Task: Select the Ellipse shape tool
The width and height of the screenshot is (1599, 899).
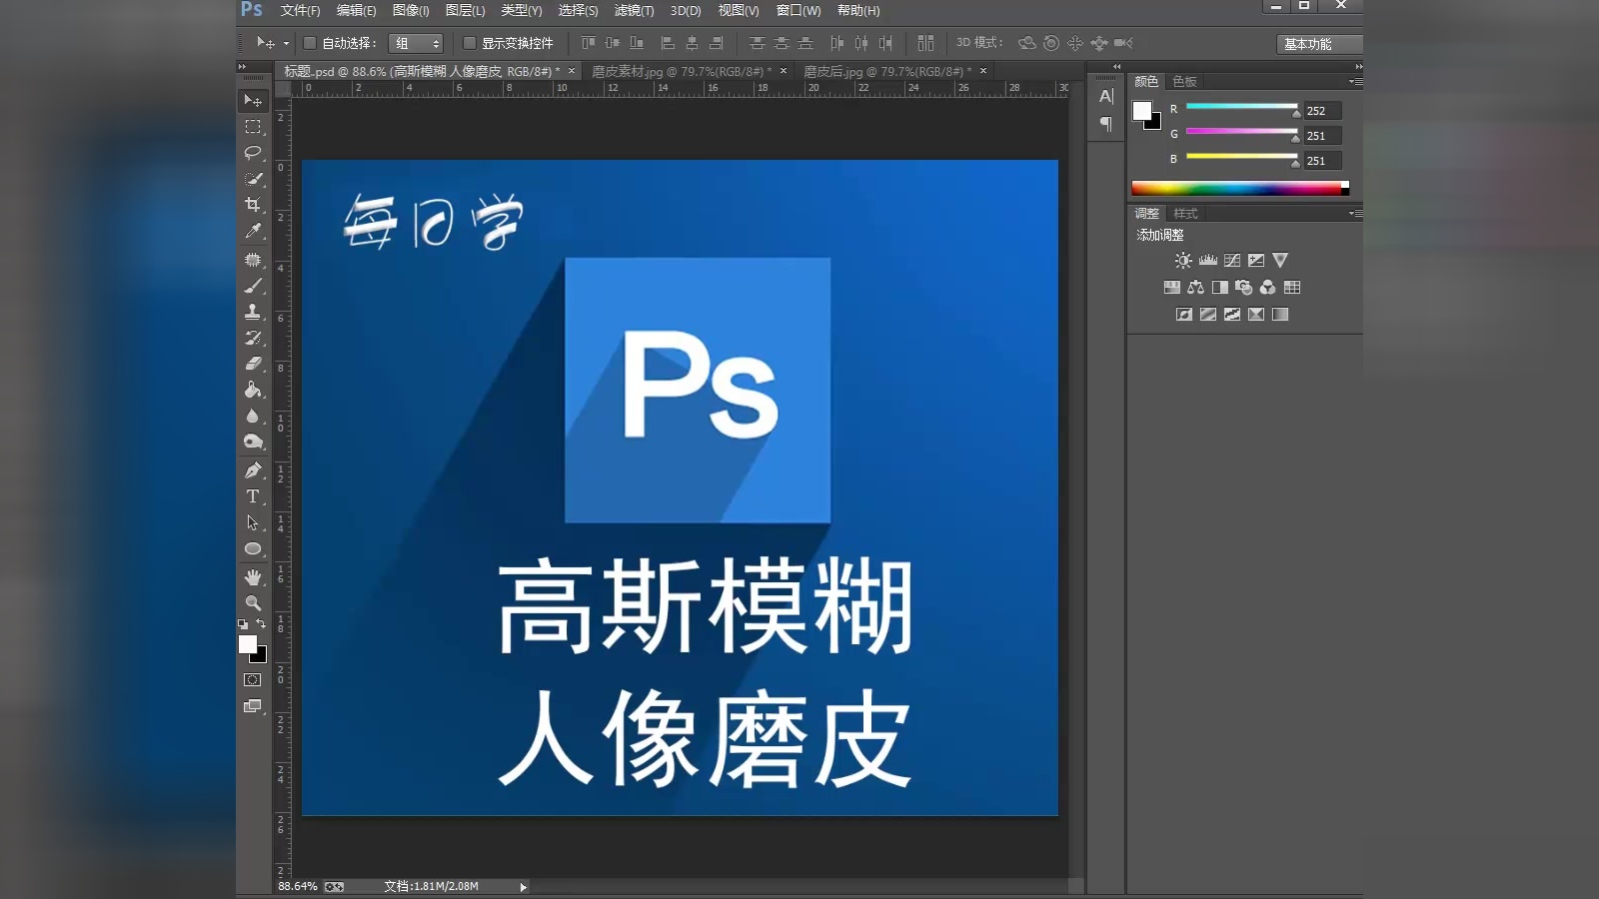Action: (x=253, y=548)
